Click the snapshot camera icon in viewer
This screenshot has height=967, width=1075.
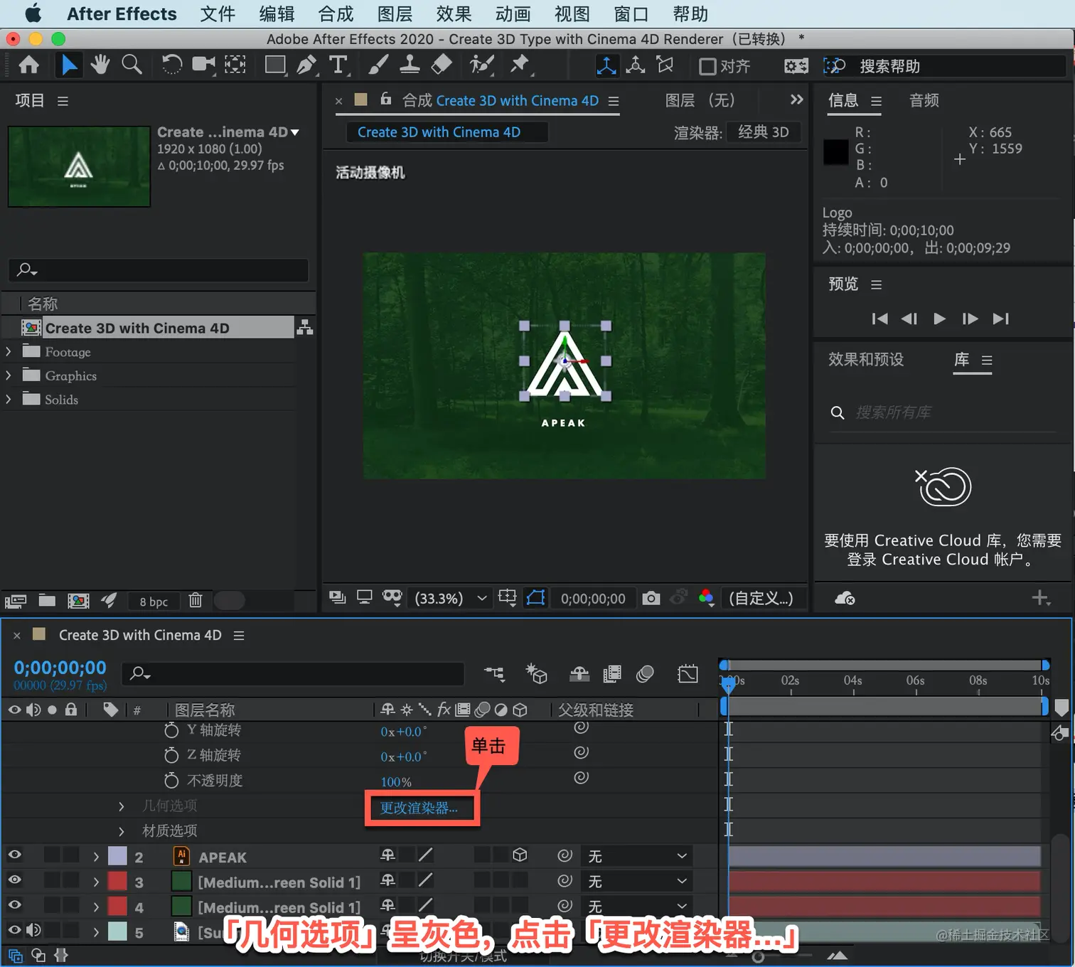(651, 598)
